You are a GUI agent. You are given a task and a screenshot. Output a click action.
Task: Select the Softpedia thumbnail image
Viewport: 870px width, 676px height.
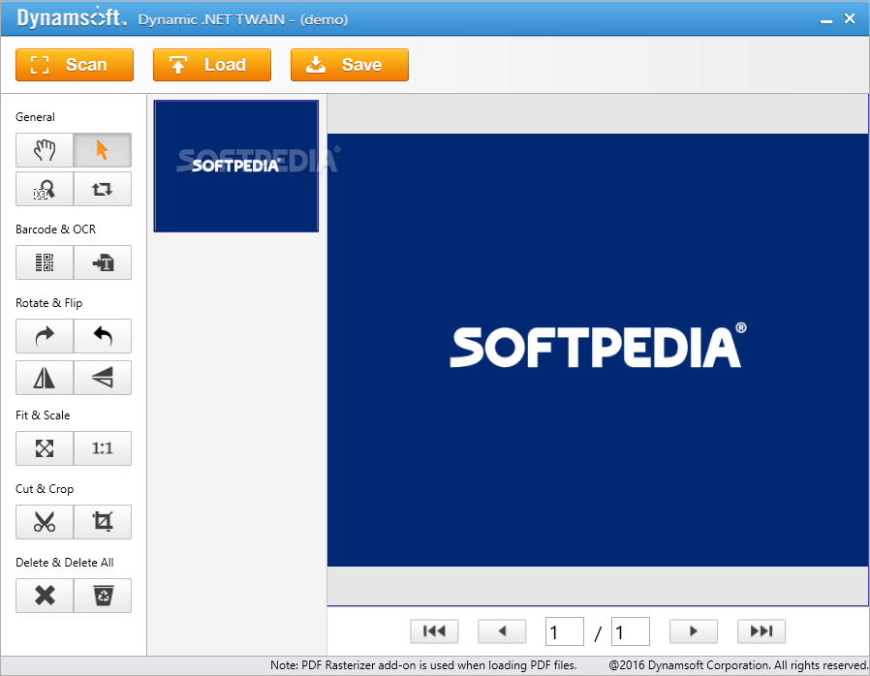click(236, 166)
